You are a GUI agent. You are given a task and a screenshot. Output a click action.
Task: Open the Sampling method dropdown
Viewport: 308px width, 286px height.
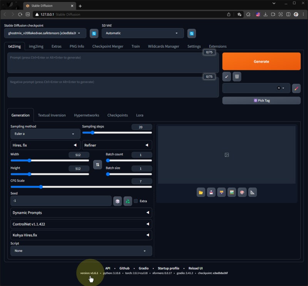(45, 134)
